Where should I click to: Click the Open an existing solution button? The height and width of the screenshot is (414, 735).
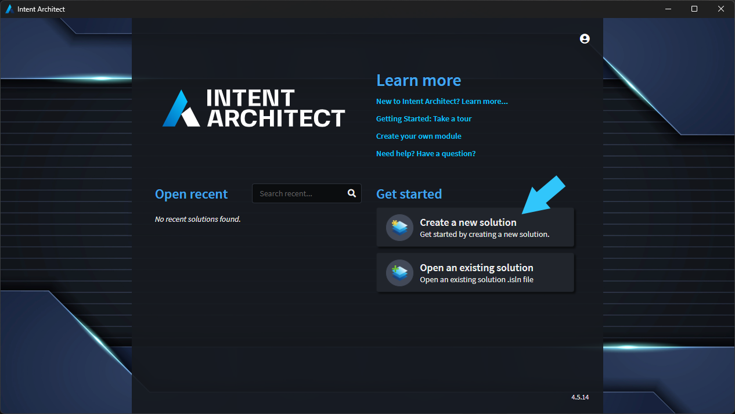475,273
